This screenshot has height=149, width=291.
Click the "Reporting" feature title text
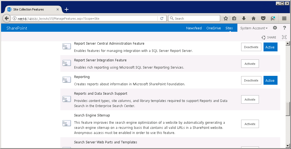pyautogui.click(x=82, y=77)
